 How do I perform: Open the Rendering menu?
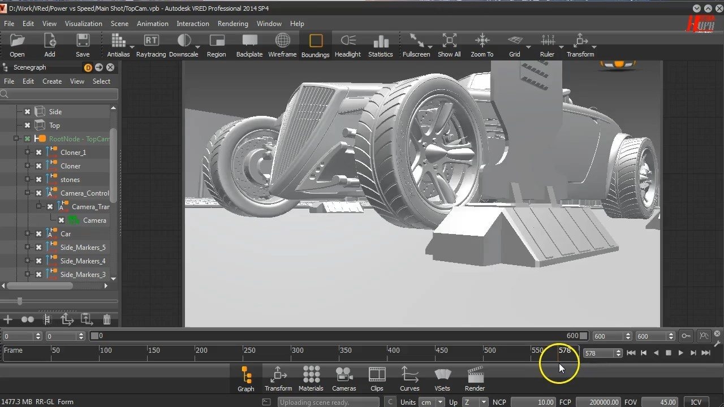(x=232, y=24)
